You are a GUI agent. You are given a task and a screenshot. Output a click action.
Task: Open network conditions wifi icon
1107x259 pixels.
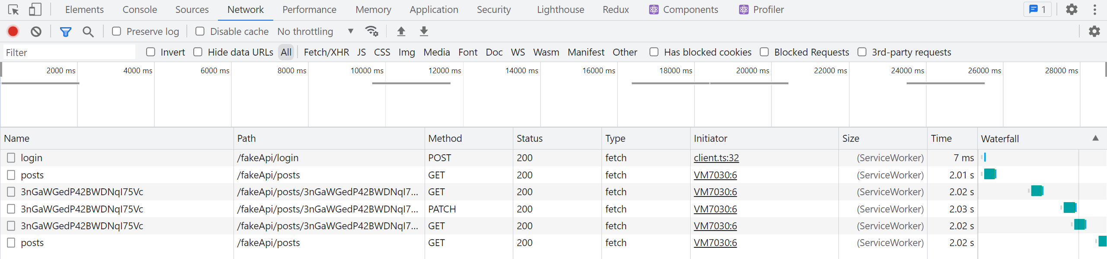(371, 31)
